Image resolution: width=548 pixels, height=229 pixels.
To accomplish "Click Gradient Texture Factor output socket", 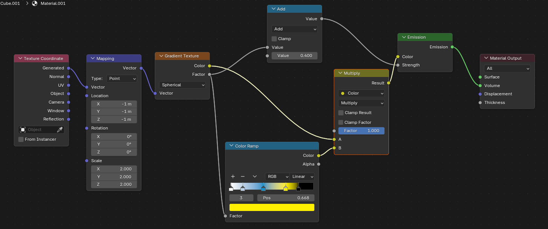I will click(210, 74).
